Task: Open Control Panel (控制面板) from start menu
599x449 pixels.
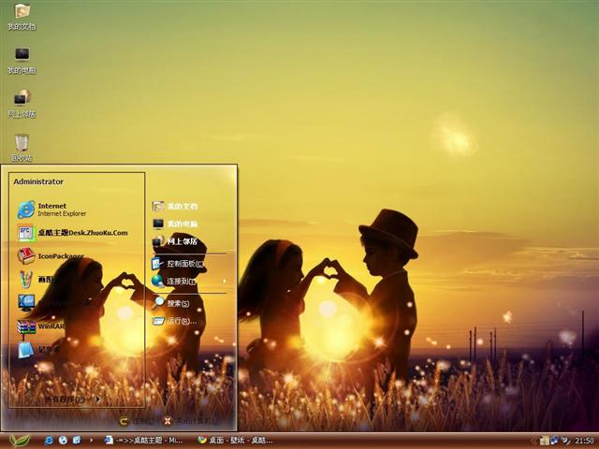Action: (184, 264)
